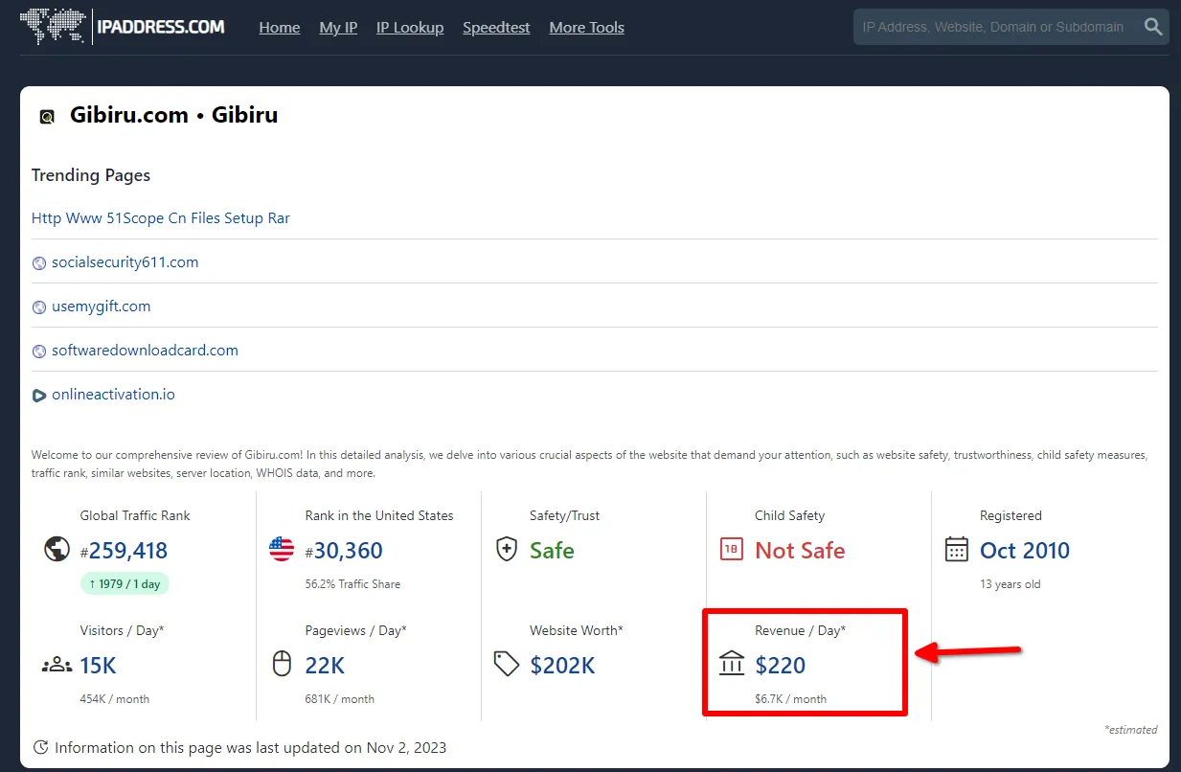Open the socialsecurity611.com link
Viewport: 1181px width, 772px height.
[x=125, y=262]
